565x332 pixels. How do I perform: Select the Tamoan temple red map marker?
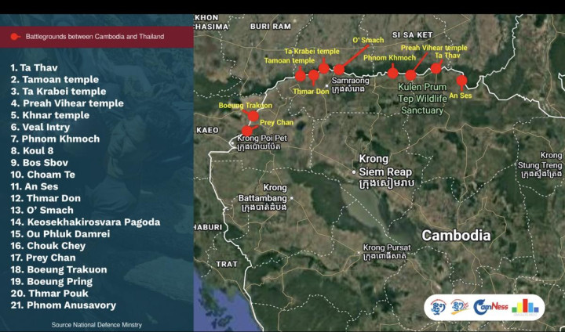click(300, 76)
